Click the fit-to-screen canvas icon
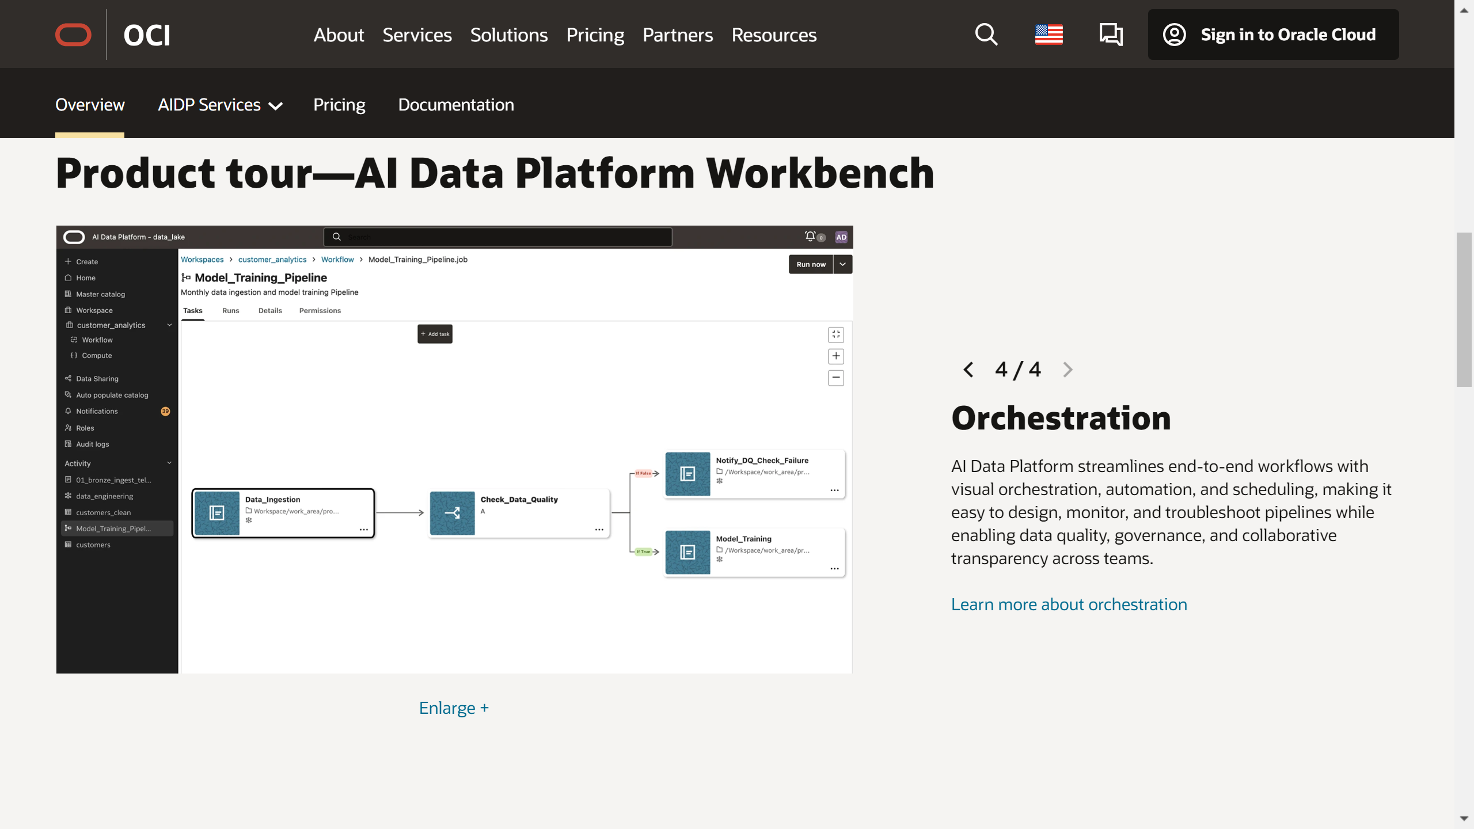This screenshot has height=829, width=1474. 836,334
